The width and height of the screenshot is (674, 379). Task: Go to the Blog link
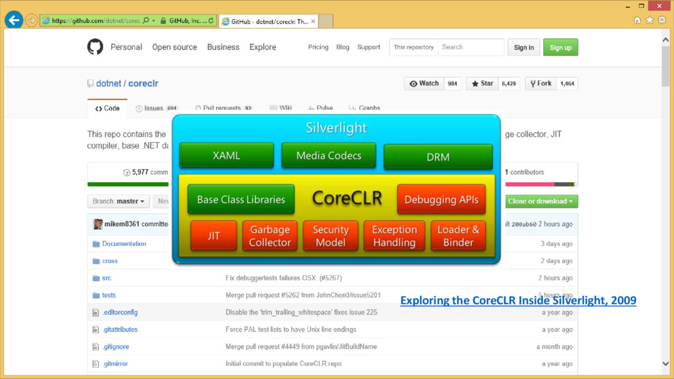point(342,47)
